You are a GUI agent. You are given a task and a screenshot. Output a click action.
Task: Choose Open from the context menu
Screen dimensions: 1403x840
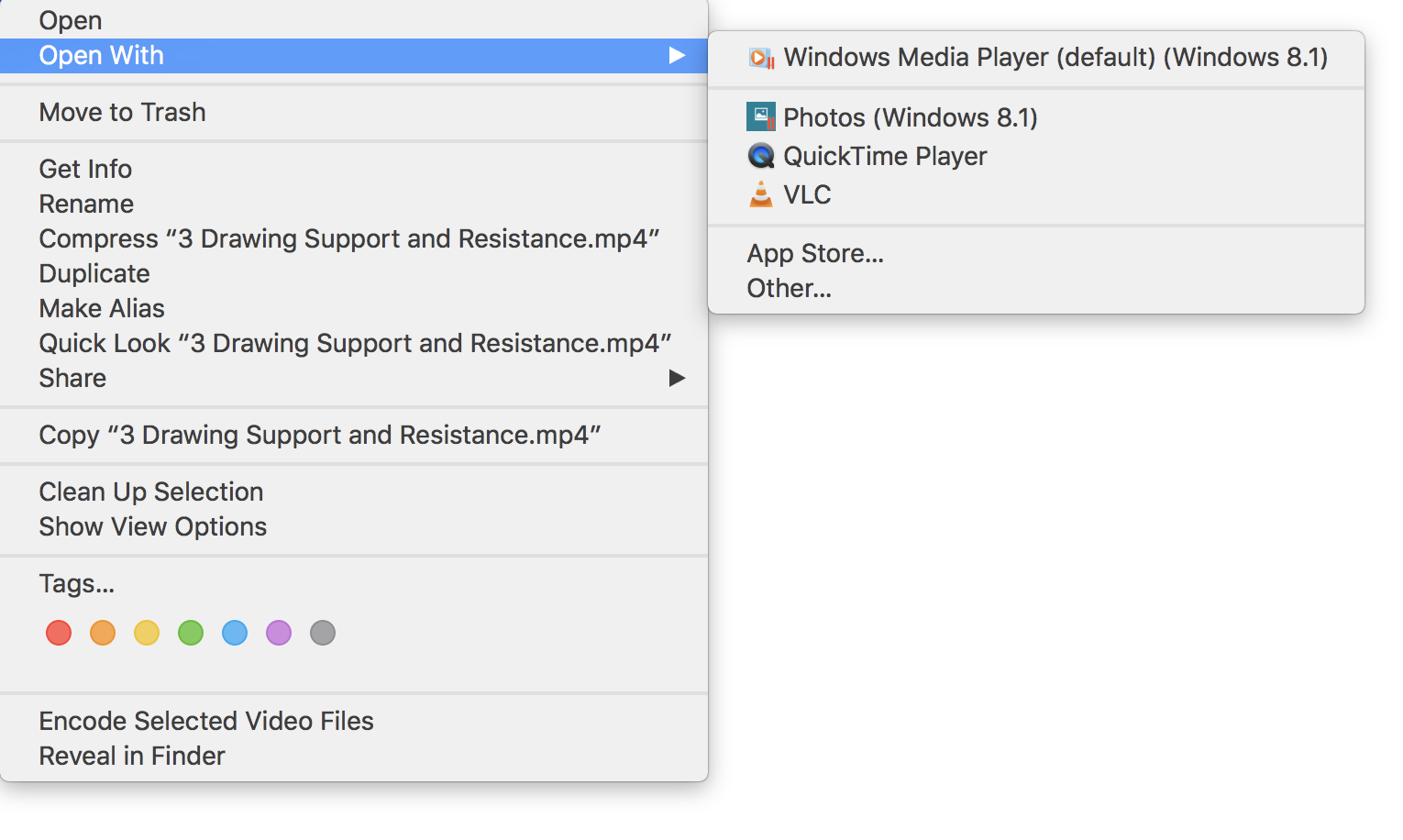coord(354,20)
